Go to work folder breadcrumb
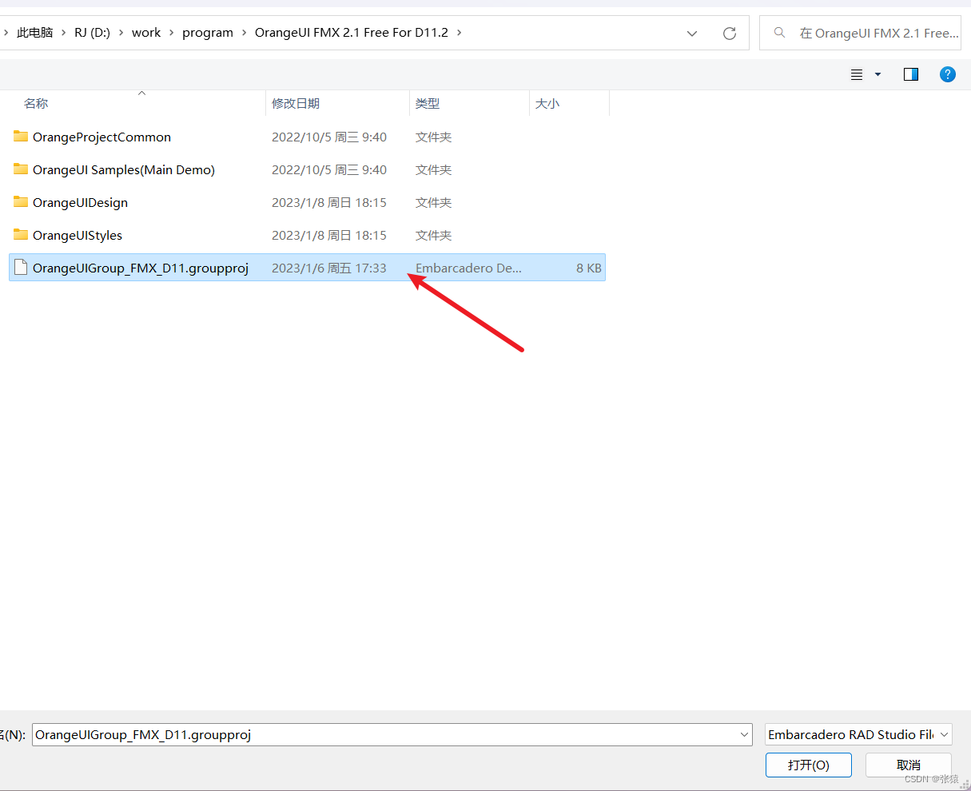 click(x=146, y=33)
